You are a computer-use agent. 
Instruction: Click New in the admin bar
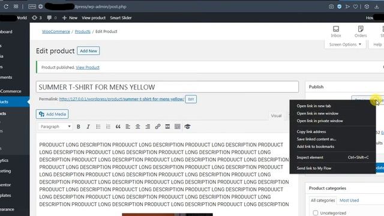[70, 17]
